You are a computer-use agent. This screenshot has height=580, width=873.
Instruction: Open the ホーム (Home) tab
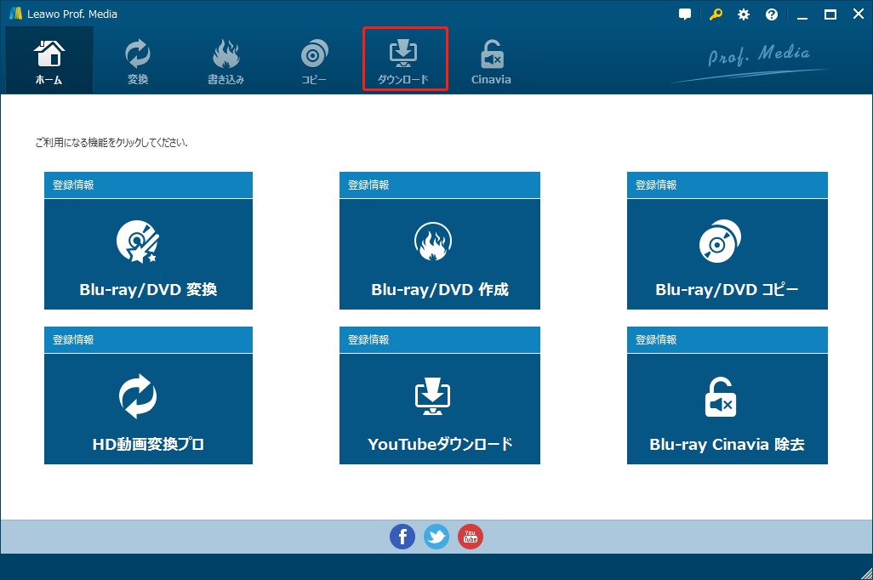(x=49, y=60)
